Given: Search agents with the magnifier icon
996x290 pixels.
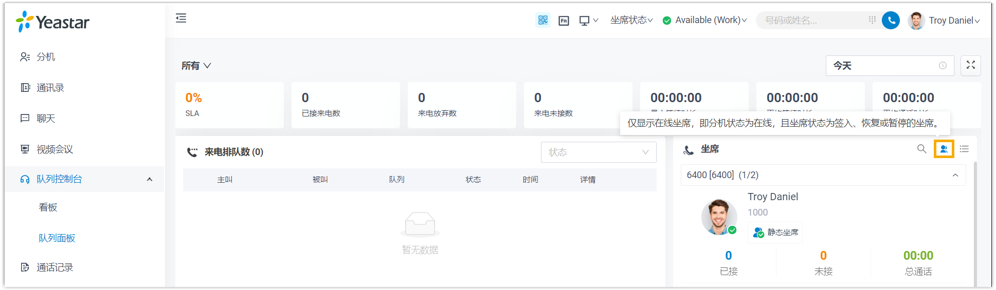Looking at the screenshot, I should (x=921, y=149).
